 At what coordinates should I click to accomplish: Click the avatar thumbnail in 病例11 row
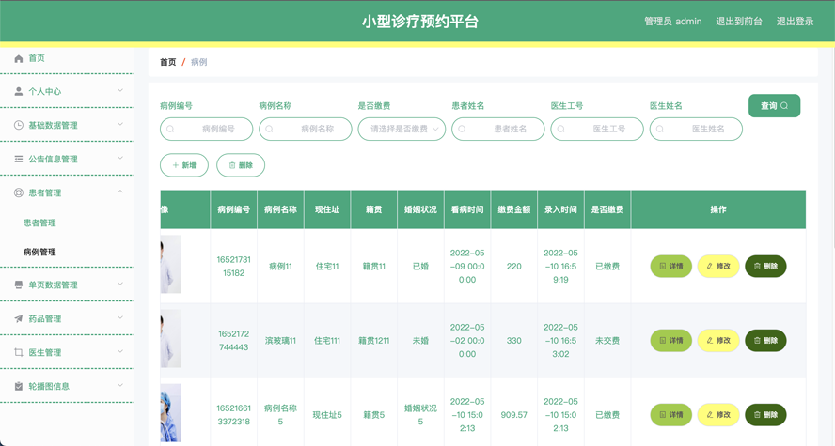(171, 264)
